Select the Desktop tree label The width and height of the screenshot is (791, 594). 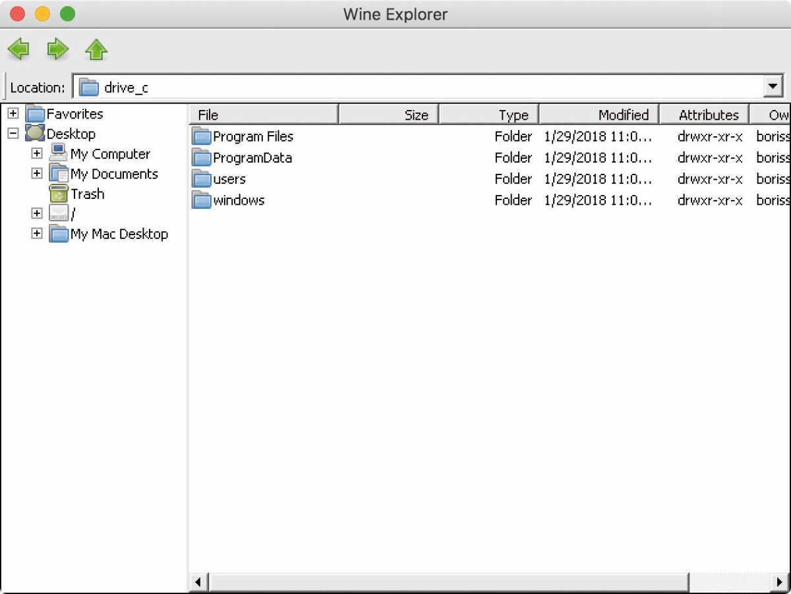click(71, 134)
